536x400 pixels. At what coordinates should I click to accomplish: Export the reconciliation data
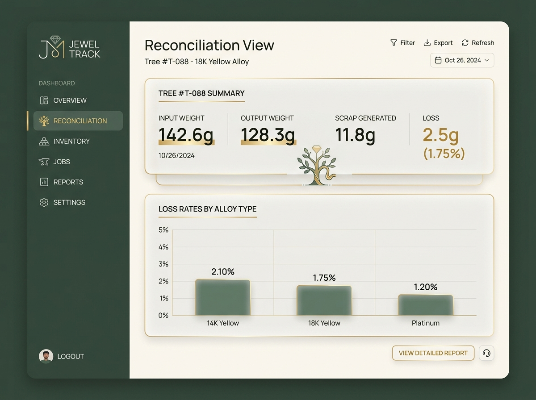point(438,43)
